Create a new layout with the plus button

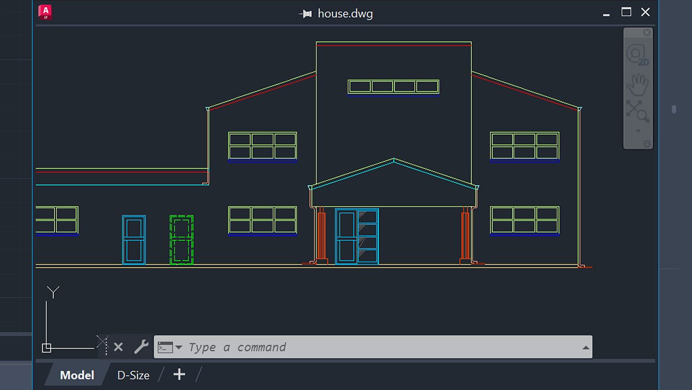point(178,374)
